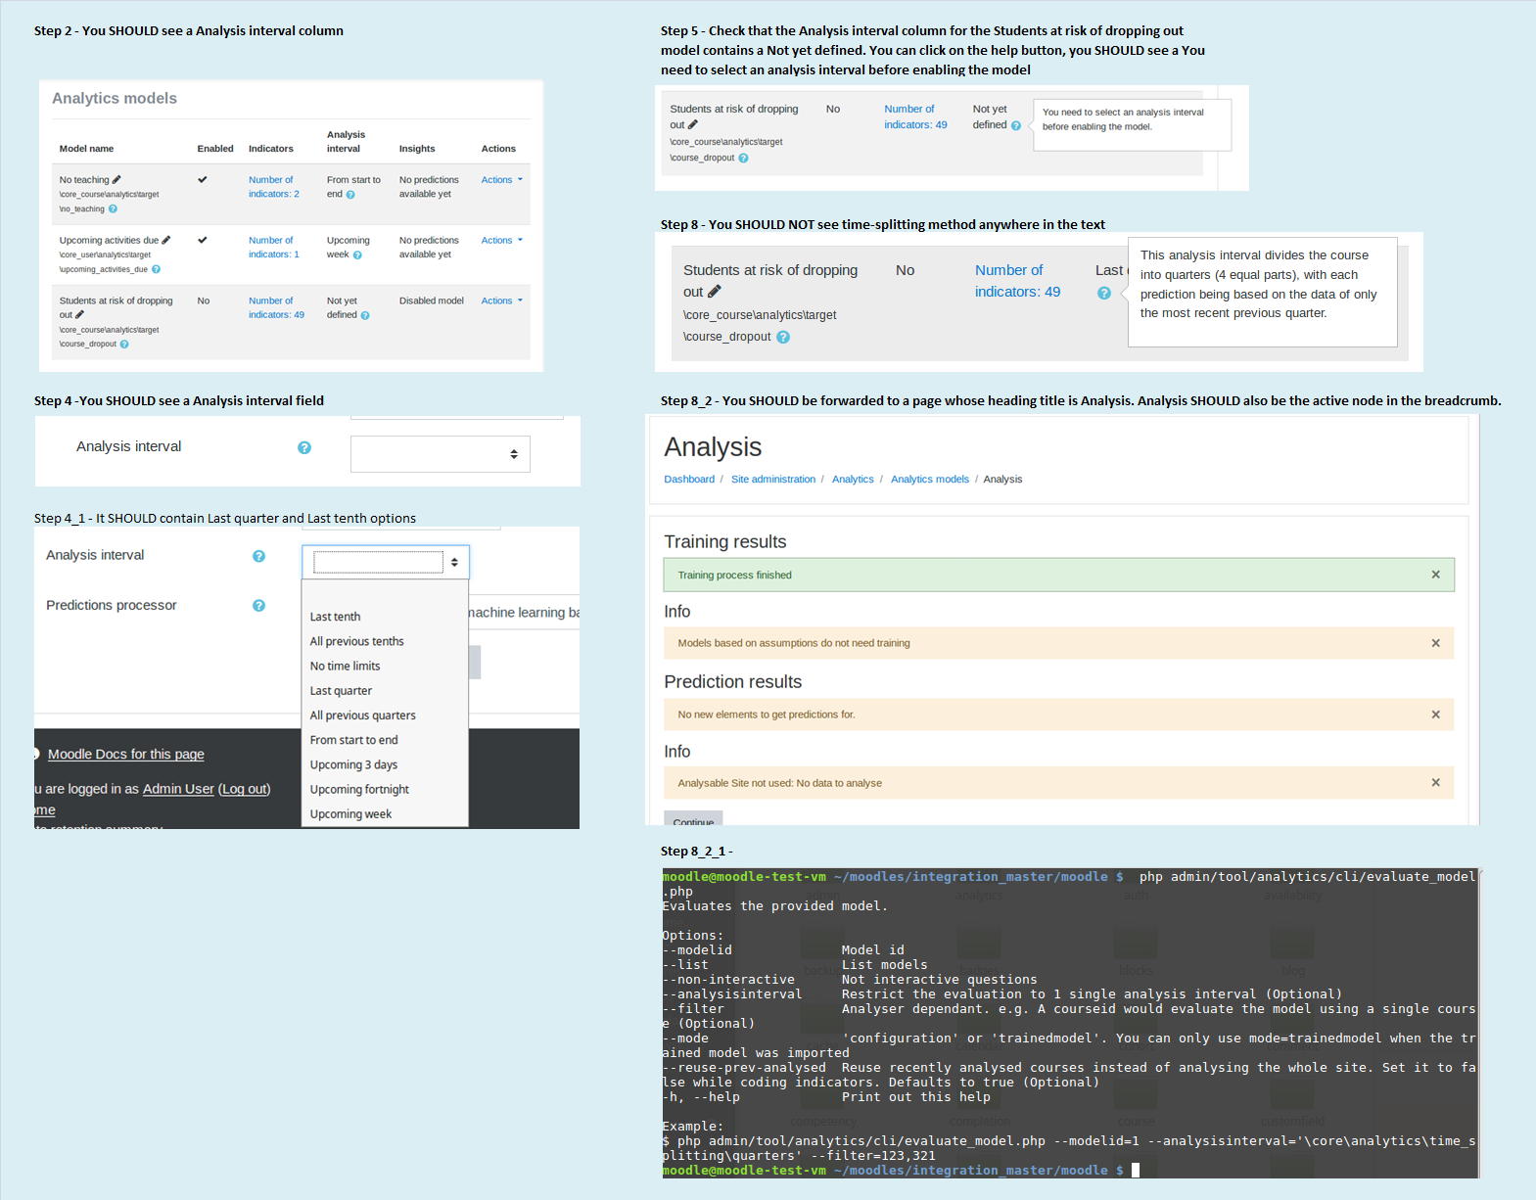1536x1200 pixels.
Task: Click pencil icon beside Upcoming activities due
Action: tap(165, 240)
